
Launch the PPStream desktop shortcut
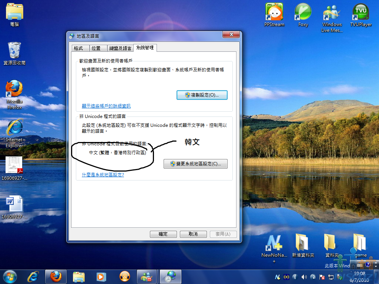pyautogui.click(x=274, y=14)
